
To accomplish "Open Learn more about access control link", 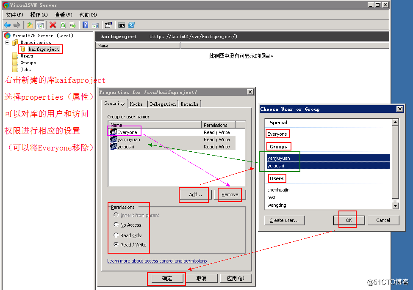I will point(157,261).
